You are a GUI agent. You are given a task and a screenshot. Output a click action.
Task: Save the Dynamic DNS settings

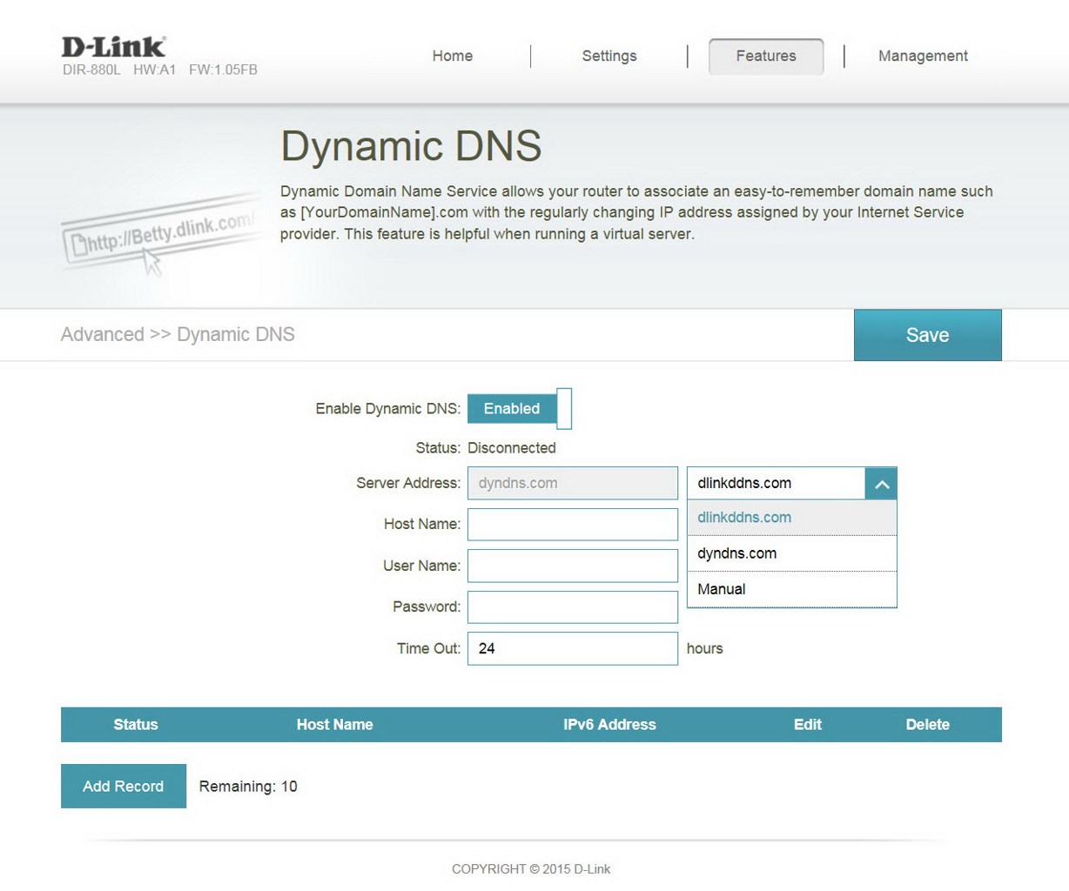tap(928, 335)
